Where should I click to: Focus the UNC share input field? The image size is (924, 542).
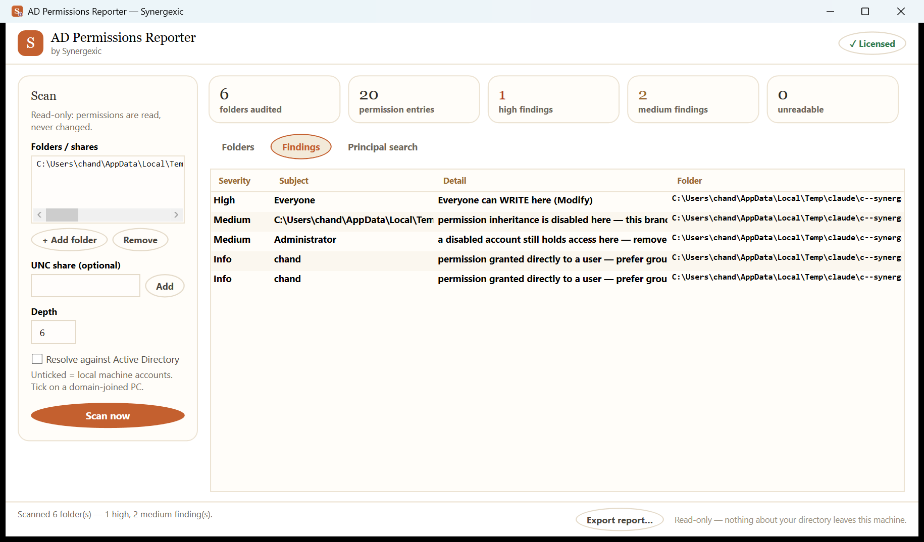(x=86, y=286)
